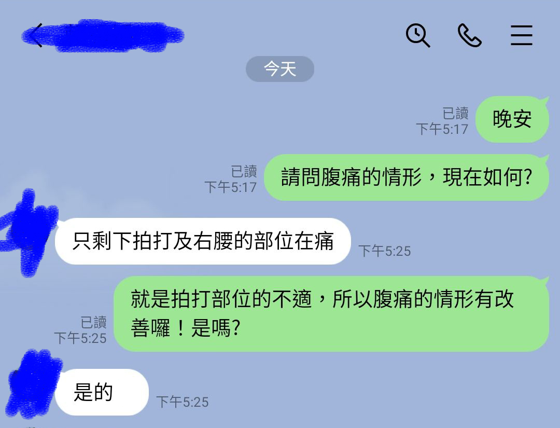This screenshot has height=428, width=560.
Task: Open the hamburger menu icon
Action: [x=522, y=35]
